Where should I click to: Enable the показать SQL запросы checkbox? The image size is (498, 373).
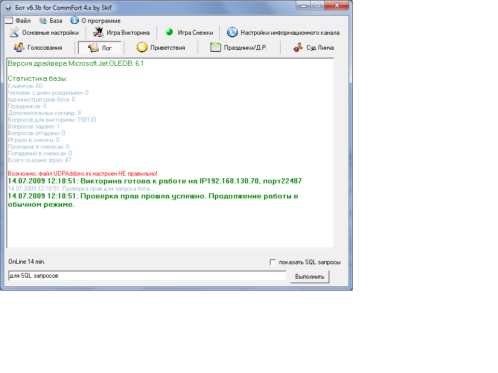click(x=273, y=262)
